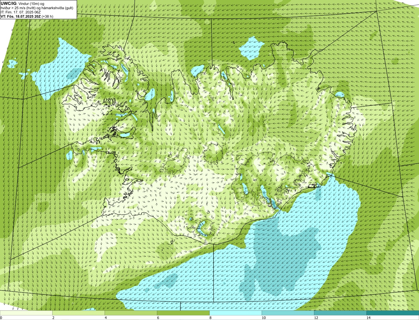Click the 8–10 m/s light cyan swatch

pos(236,313)
